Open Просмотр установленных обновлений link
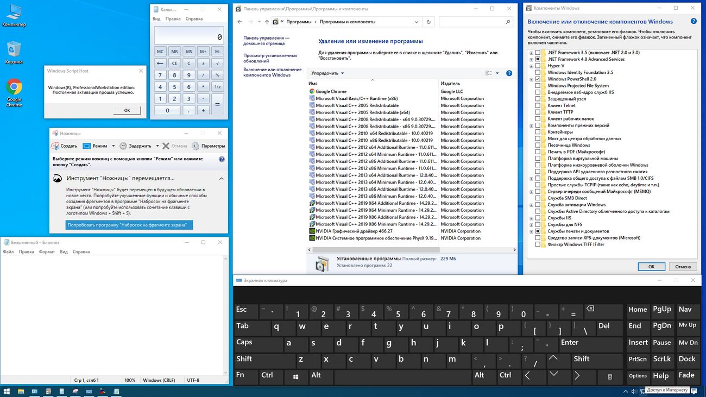Screen dimensions: 706x397 point(270,58)
